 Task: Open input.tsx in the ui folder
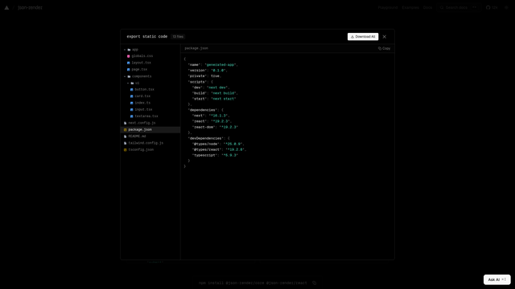click(150, 109)
